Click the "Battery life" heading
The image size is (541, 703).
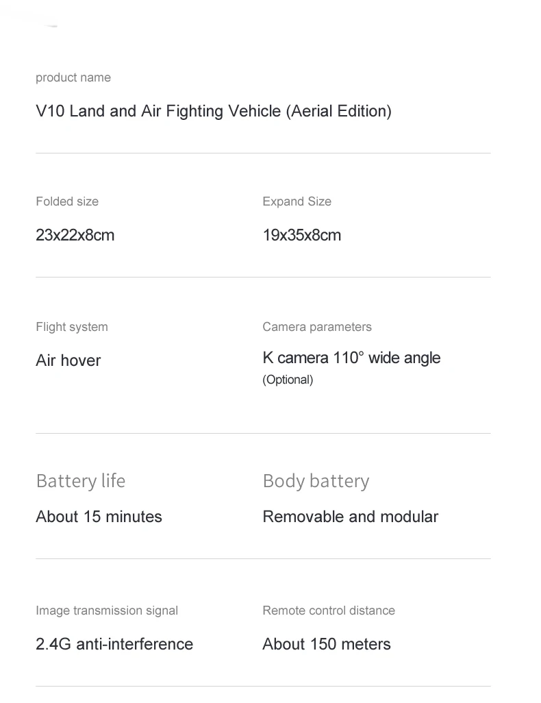tap(81, 481)
